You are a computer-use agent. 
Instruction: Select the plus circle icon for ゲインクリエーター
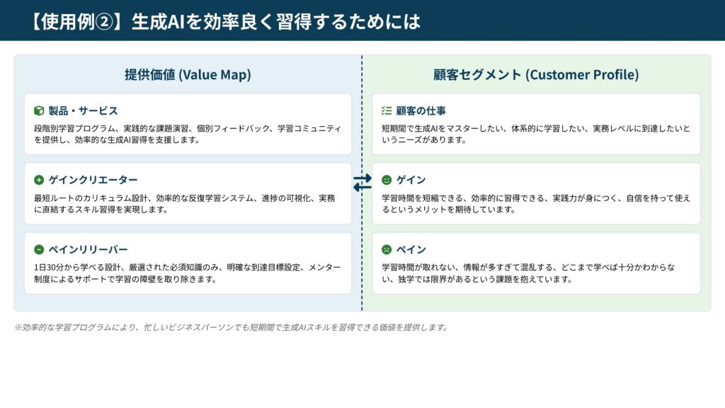click(39, 180)
